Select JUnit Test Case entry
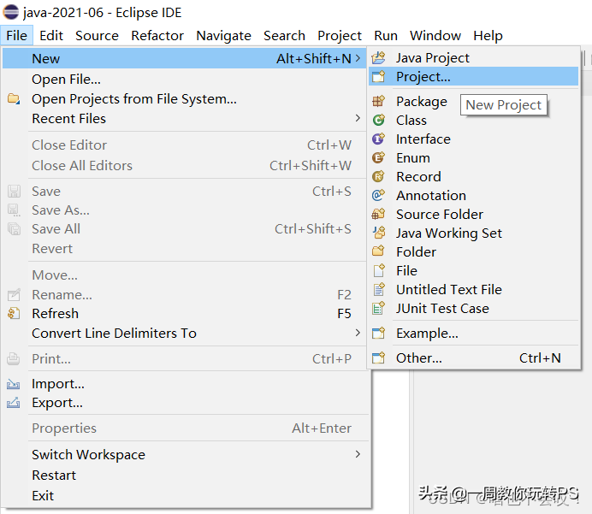This screenshot has width=592, height=514. (x=473, y=309)
